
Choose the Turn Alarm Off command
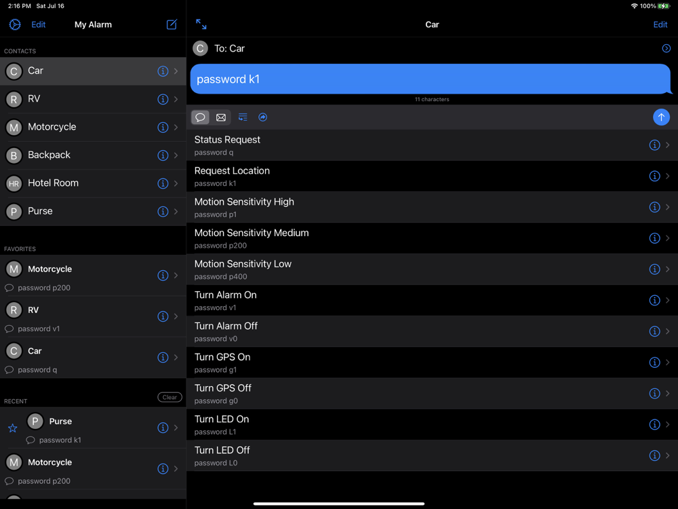[x=432, y=332]
